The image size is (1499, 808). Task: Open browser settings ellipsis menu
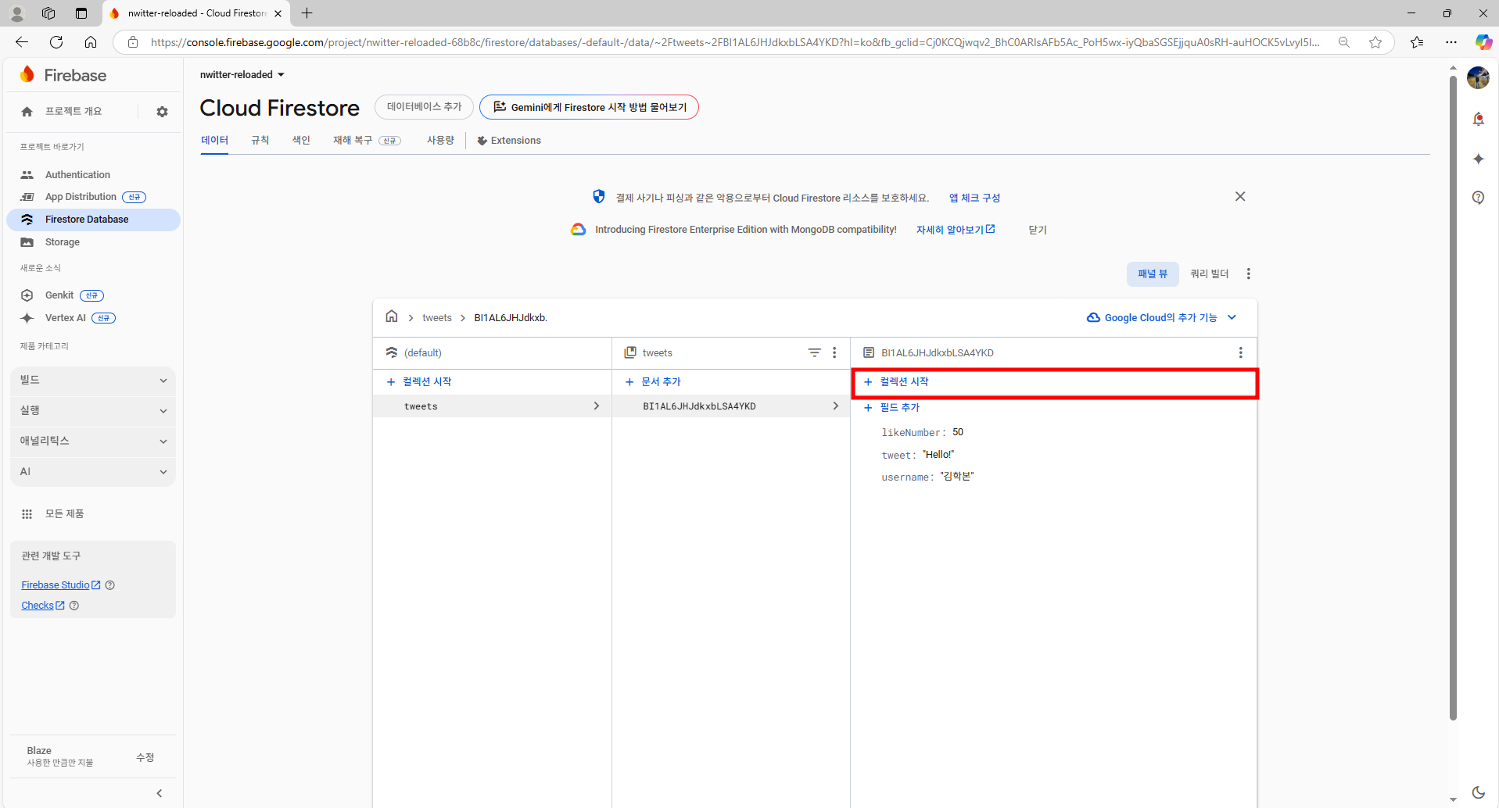1451,42
